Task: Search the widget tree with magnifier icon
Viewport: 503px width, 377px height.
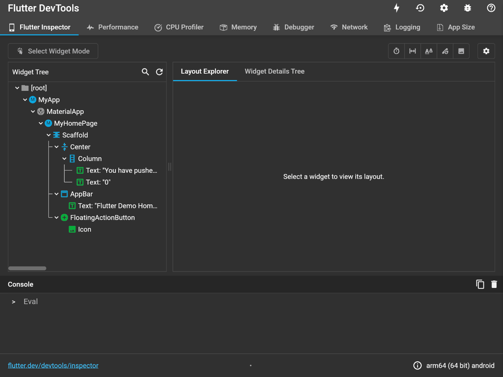Action: click(145, 72)
